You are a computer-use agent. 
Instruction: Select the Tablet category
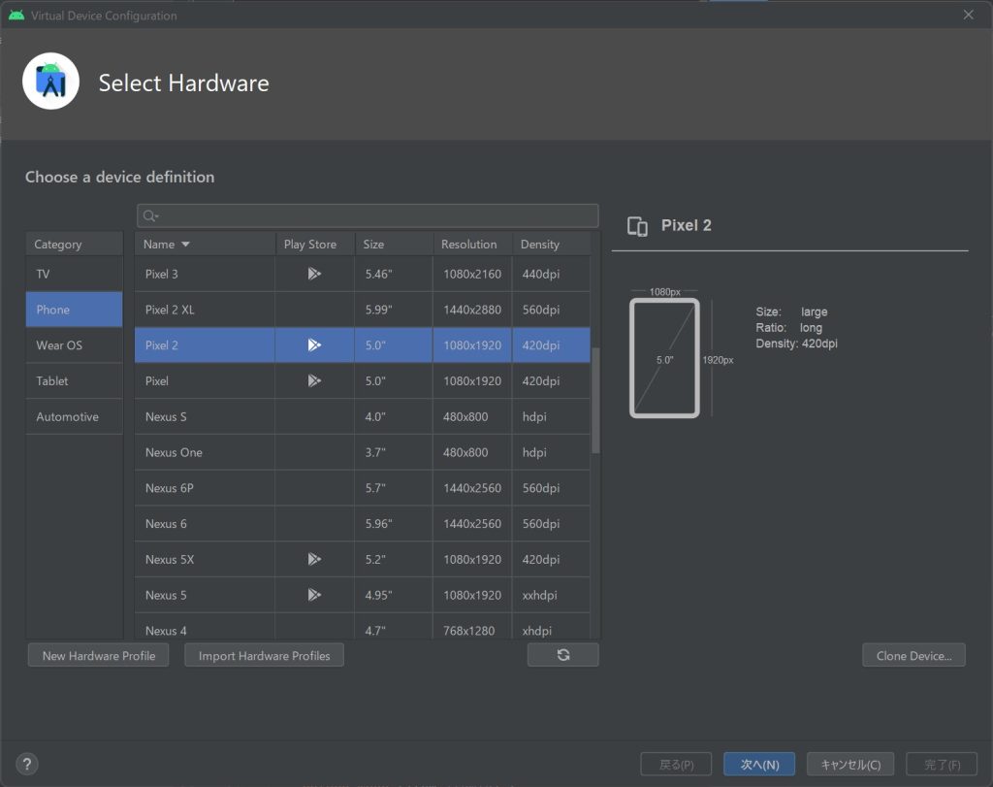coord(74,380)
